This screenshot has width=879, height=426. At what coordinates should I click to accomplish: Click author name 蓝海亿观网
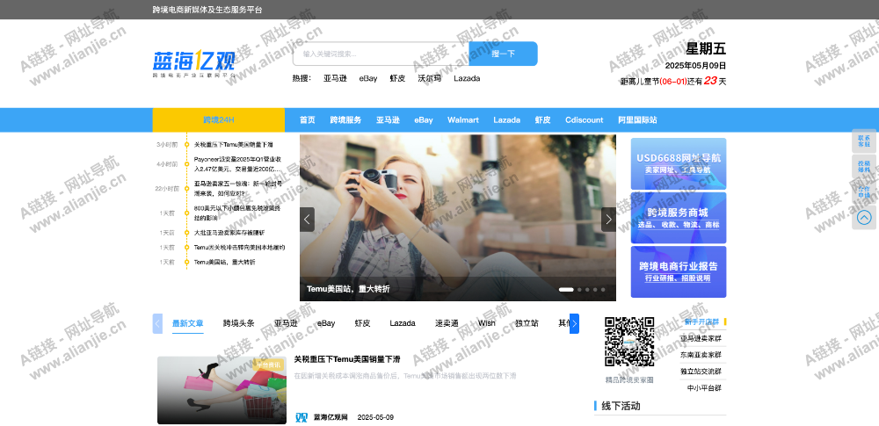point(331,417)
